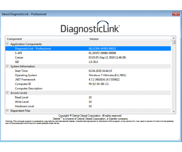Click the Write Level value 10

(x=90, y=102)
